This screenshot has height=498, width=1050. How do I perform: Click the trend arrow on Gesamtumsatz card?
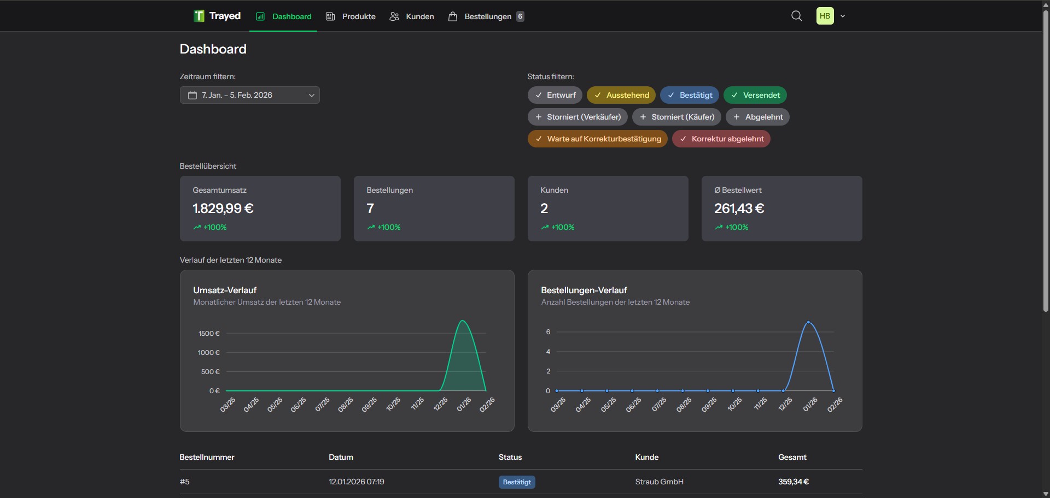tap(197, 227)
